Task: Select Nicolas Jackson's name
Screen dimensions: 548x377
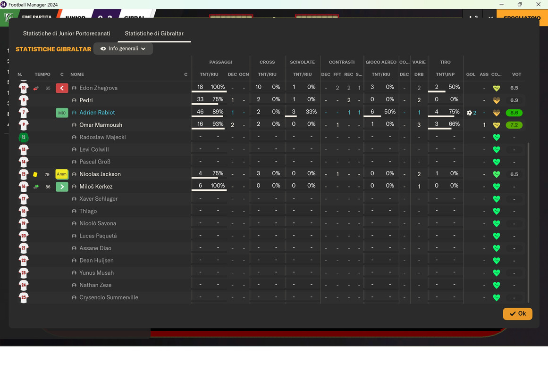Action: pyautogui.click(x=100, y=174)
